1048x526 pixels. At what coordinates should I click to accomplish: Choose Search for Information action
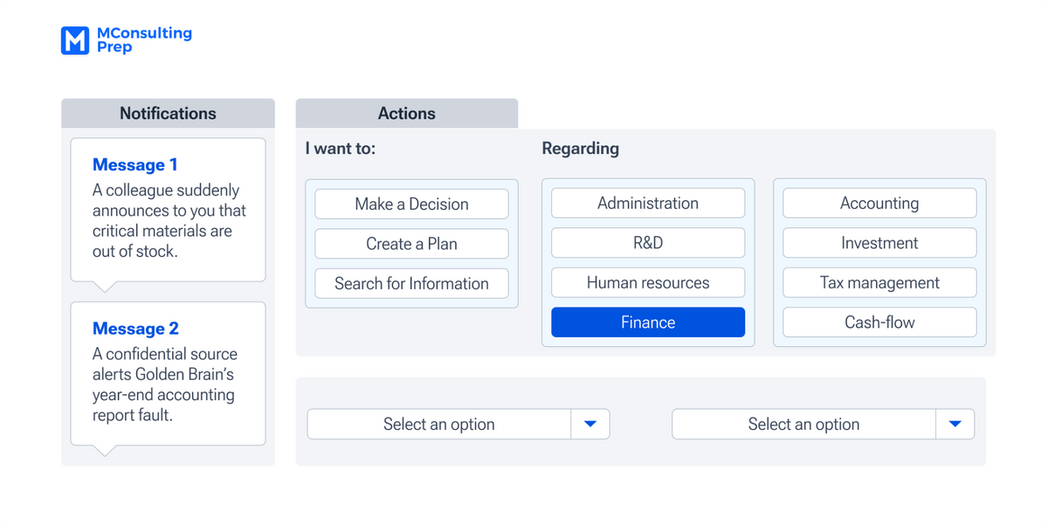(411, 283)
